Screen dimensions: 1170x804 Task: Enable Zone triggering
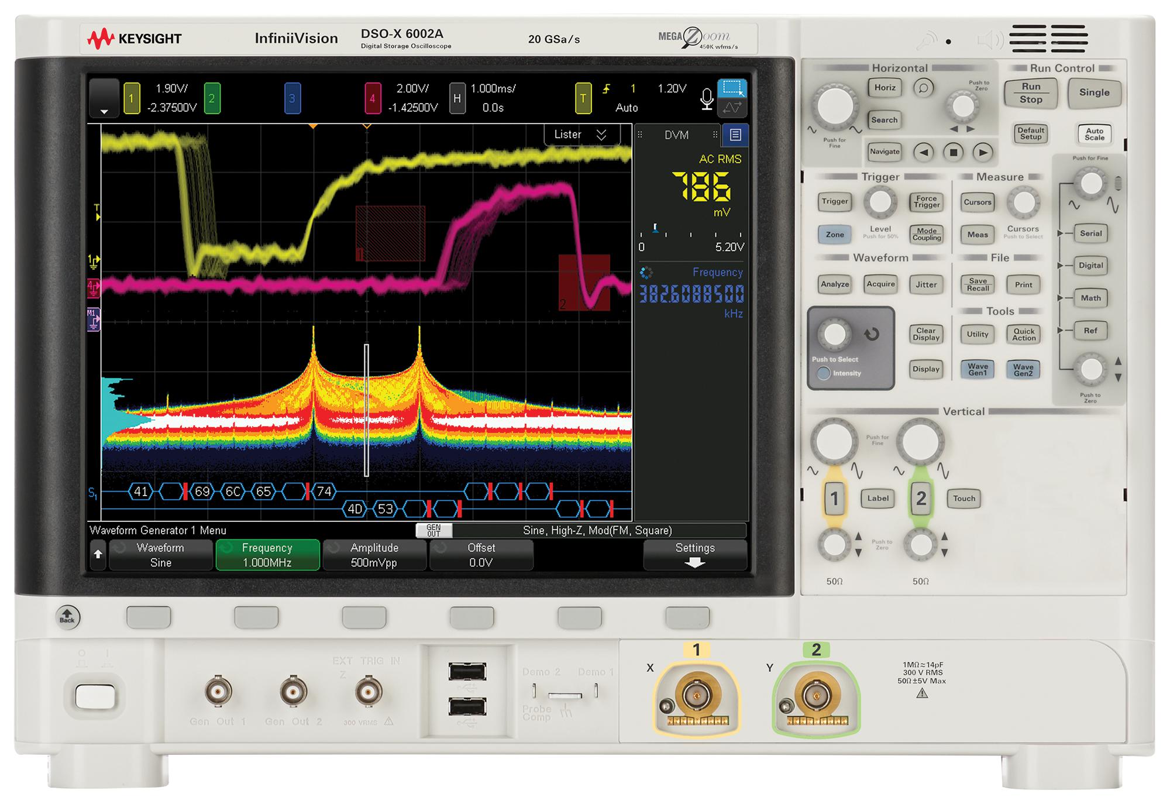[x=835, y=235]
